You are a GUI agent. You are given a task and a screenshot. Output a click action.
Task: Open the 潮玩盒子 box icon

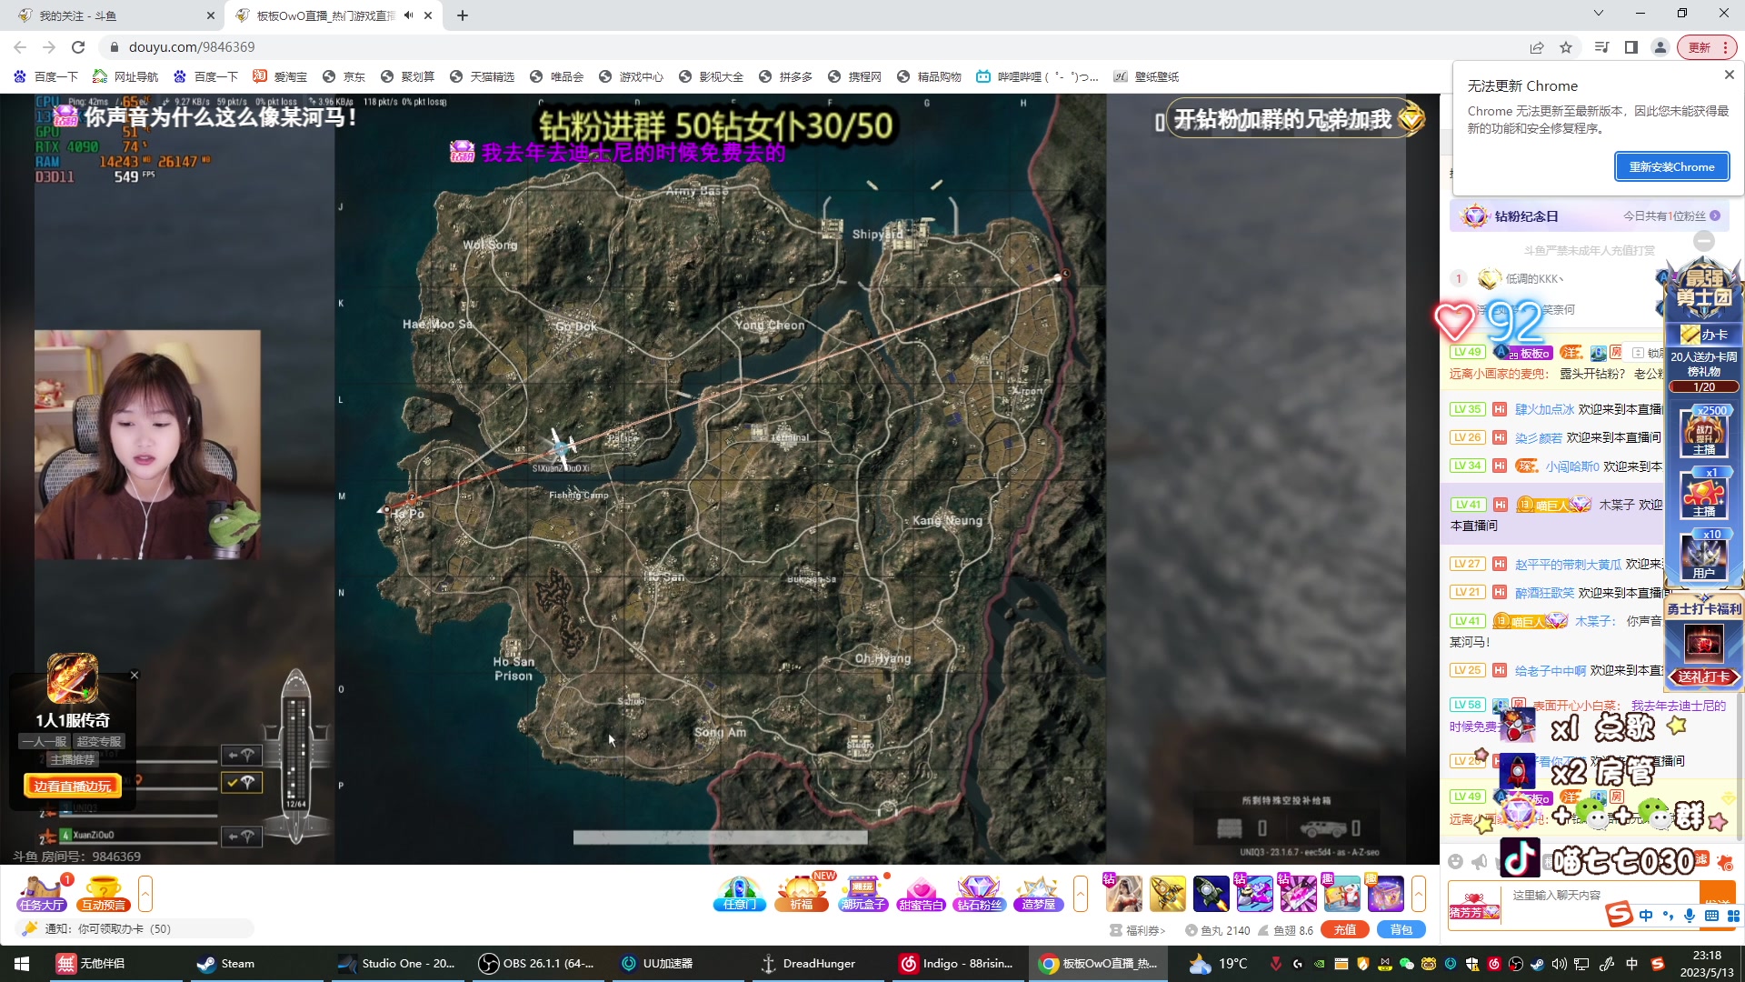(863, 893)
